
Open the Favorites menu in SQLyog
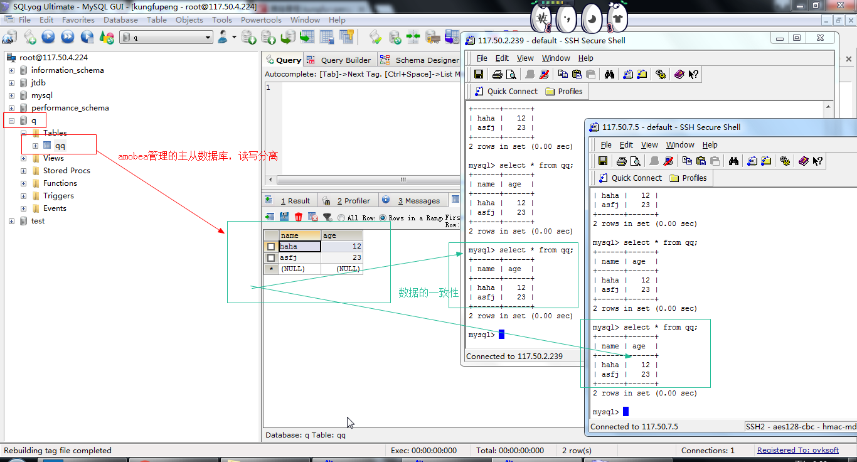click(78, 19)
